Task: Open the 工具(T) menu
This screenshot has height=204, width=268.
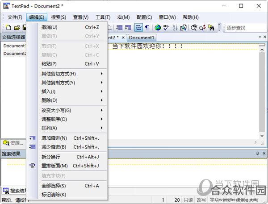Action: tap(103, 17)
